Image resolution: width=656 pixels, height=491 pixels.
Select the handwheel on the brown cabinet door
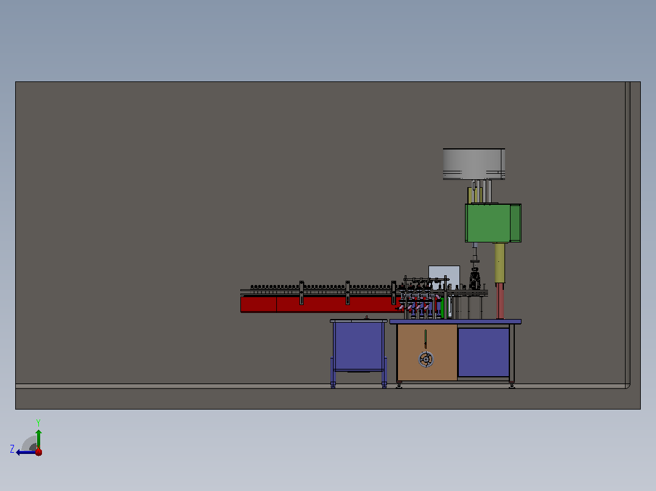[426, 359]
